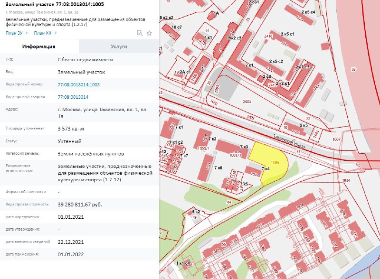Open cadastral number 77:08:0013014:1005 link
This screenshot has width=380, height=279.
pos(79,84)
